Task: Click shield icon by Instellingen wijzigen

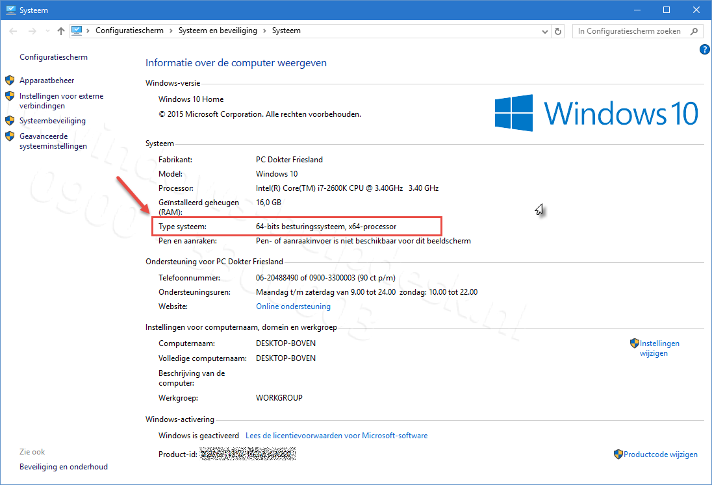Action: pos(634,343)
